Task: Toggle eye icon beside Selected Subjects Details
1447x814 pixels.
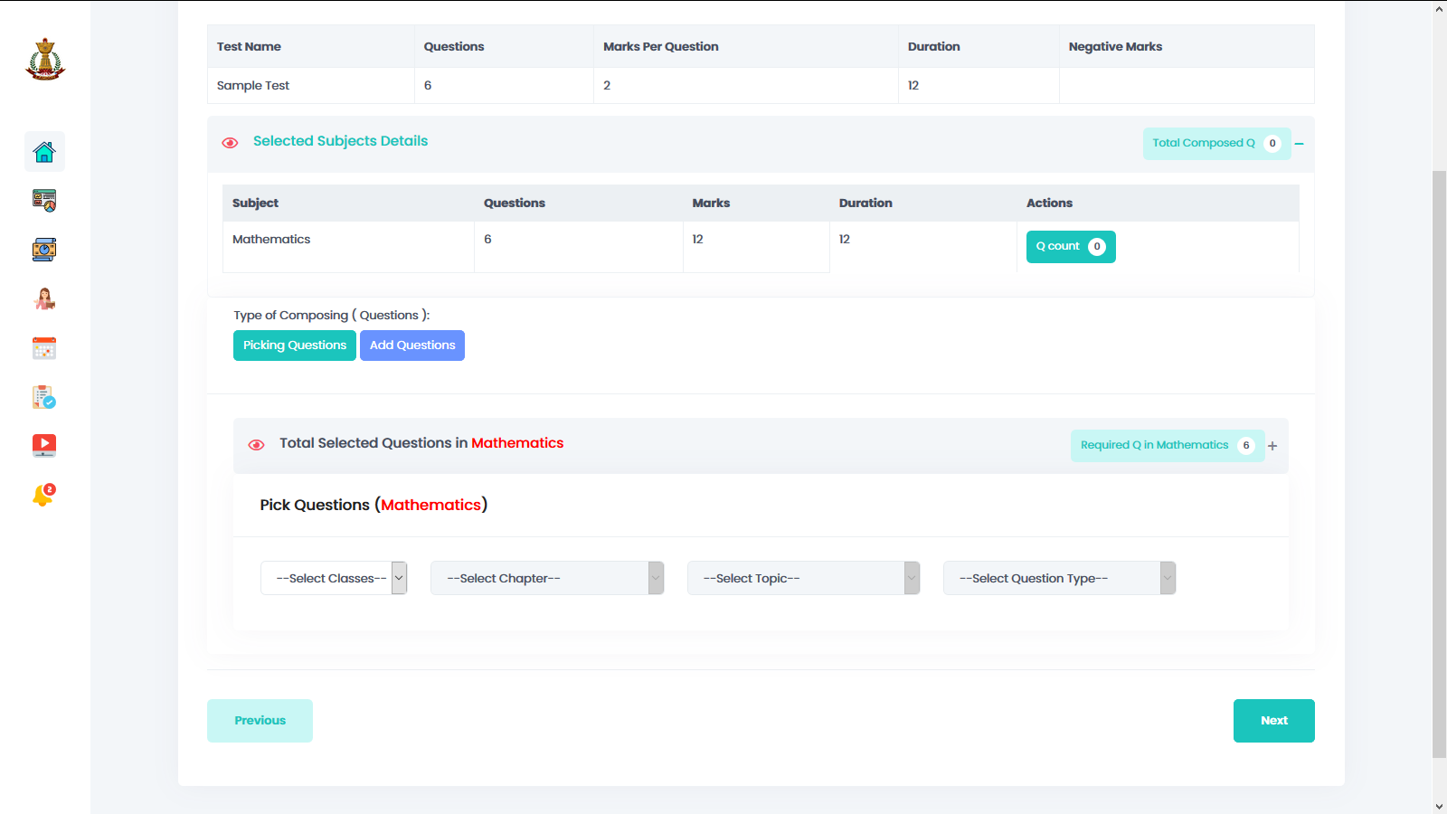Action: [230, 143]
